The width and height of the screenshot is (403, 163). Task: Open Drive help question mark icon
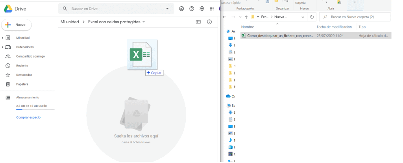(192, 9)
